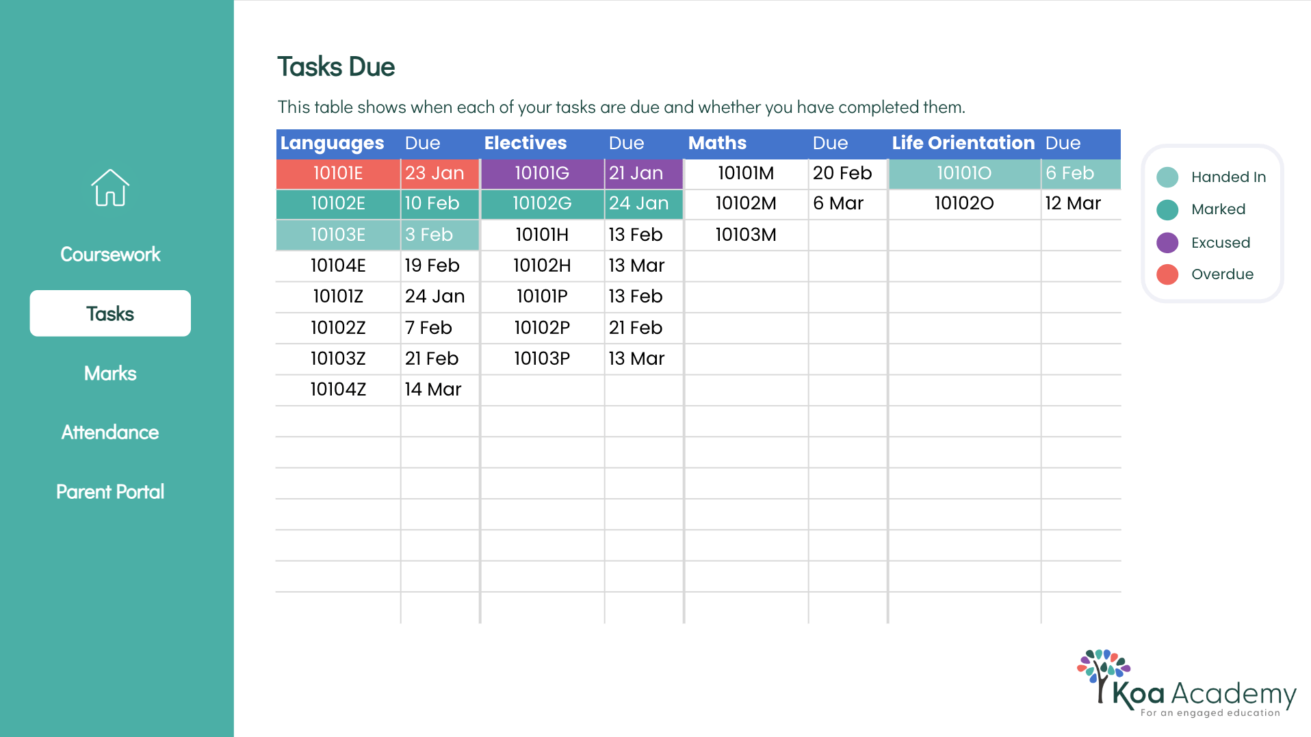Open handed-in task 10103E
Screen dimensions: 1311x737
[338, 235]
